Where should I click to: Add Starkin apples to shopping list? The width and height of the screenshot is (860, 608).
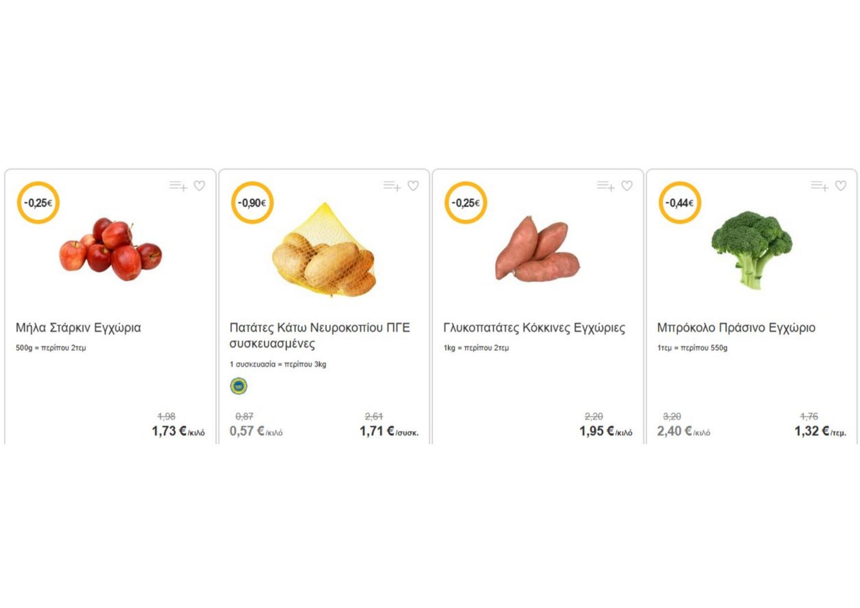click(178, 186)
